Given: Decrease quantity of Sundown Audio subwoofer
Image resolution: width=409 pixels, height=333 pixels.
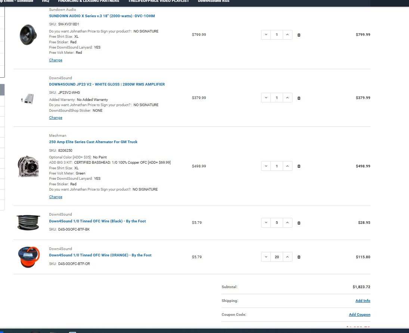Looking at the screenshot, I should 266,34.
